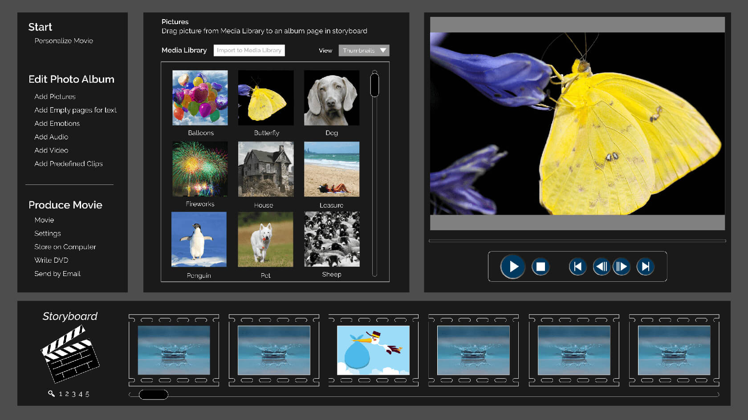Set storyboard zoom level to 2
The height and width of the screenshot is (420, 748).
[67, 394]
